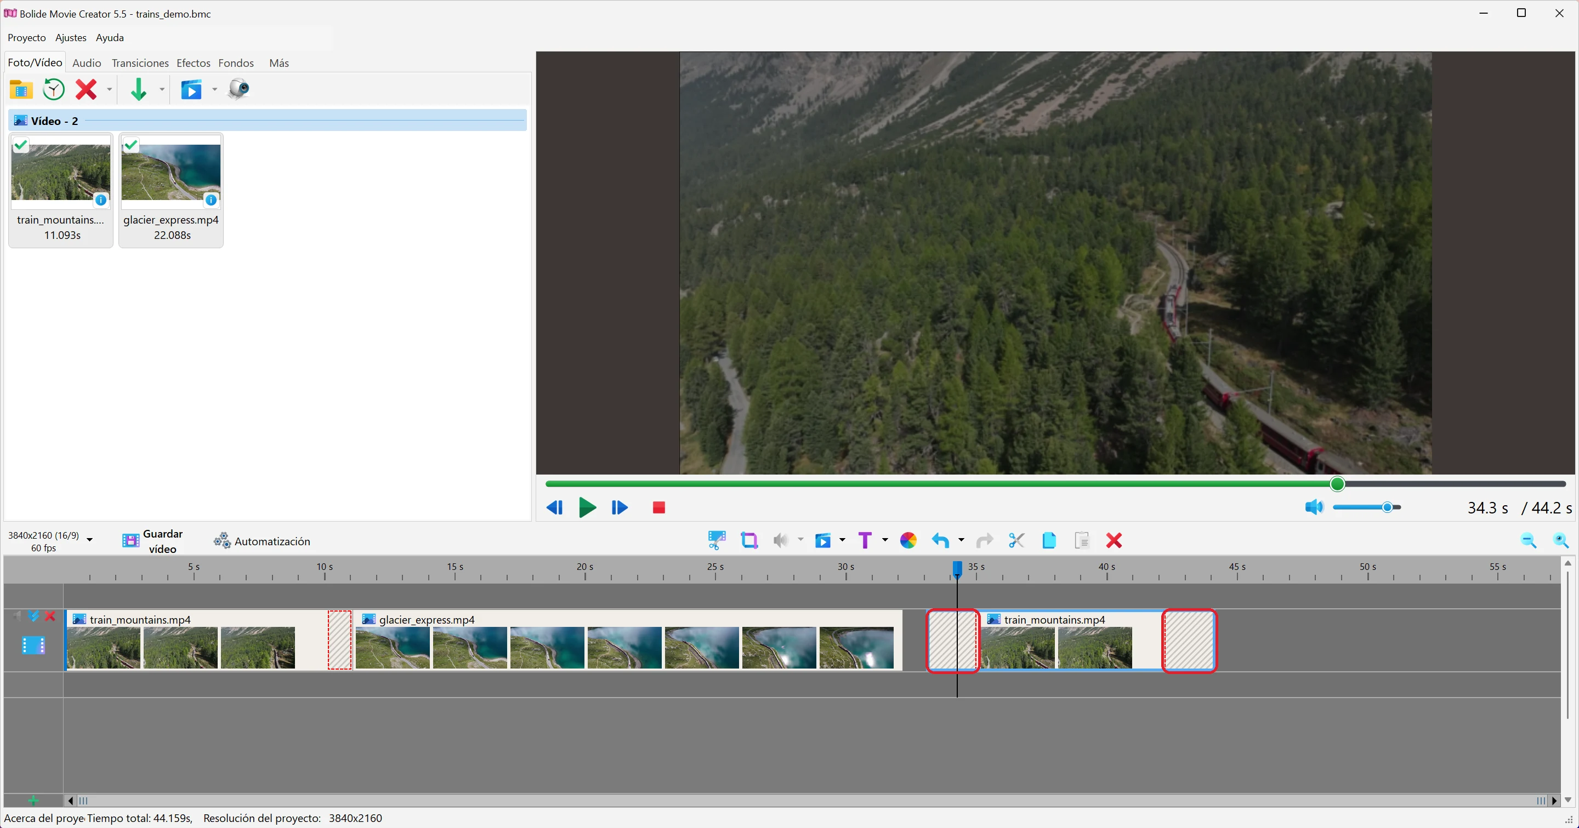
Task: Step back one frame in preview
Action: pos(555,507)
